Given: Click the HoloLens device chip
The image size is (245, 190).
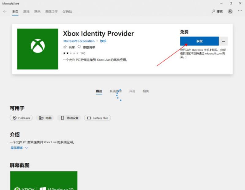Looking at the screenshot, I should [x=21, y=118].
